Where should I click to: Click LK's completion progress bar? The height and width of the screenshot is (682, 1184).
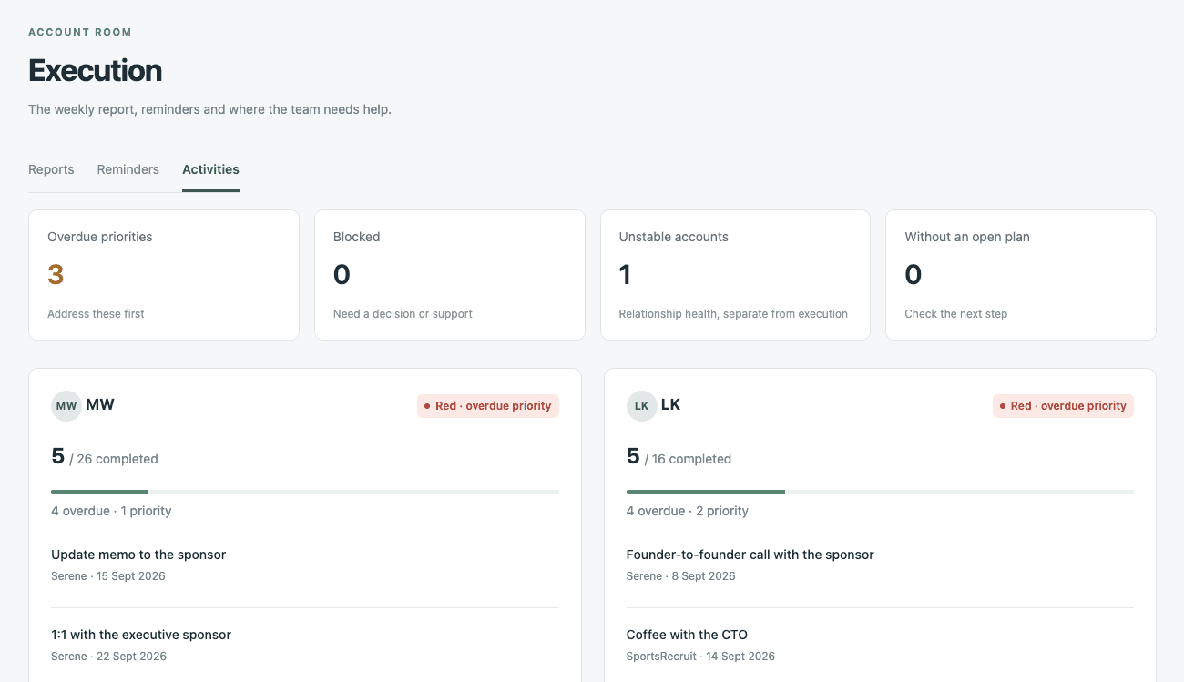point(880,492)
